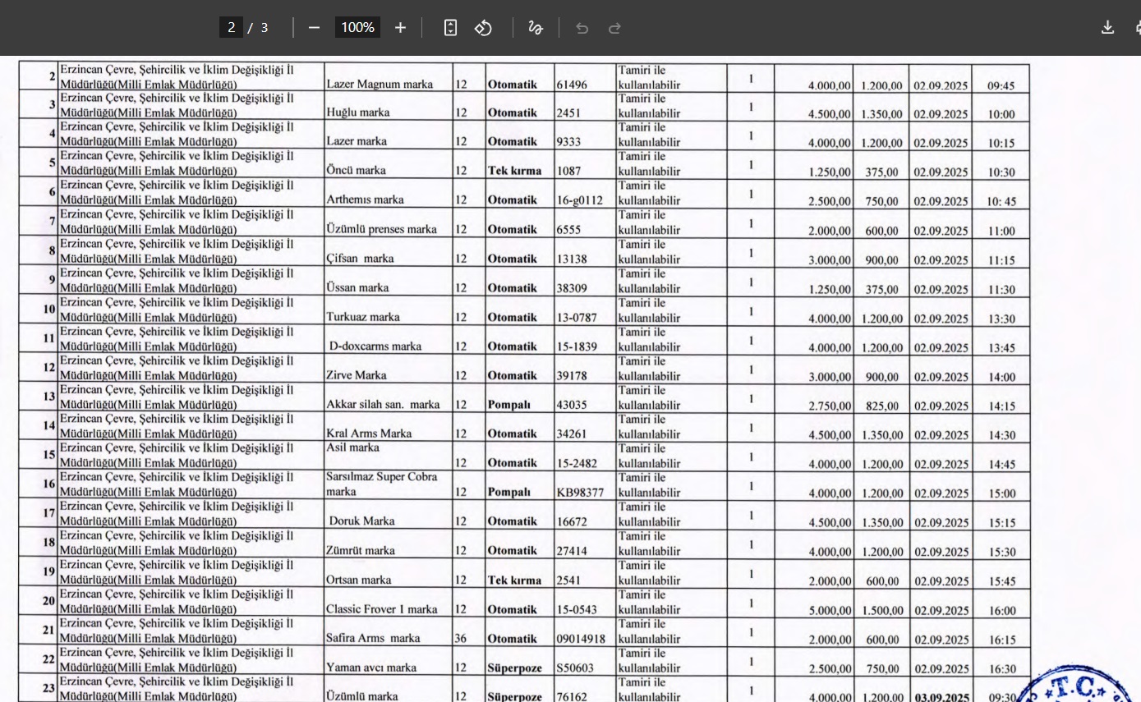This screenshot has height=702, width=1141.
Task: Click serial number '16-g0112'
Action: tap(579, 200)
